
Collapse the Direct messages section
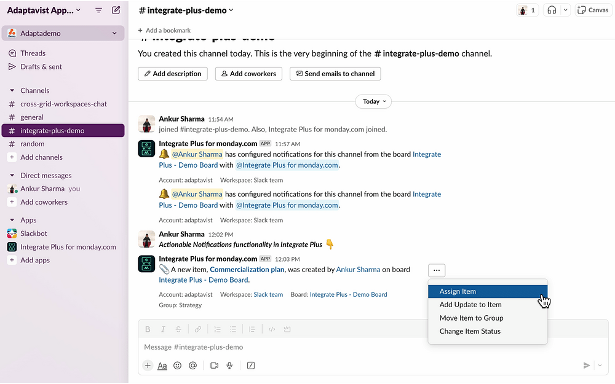[12, 176]
